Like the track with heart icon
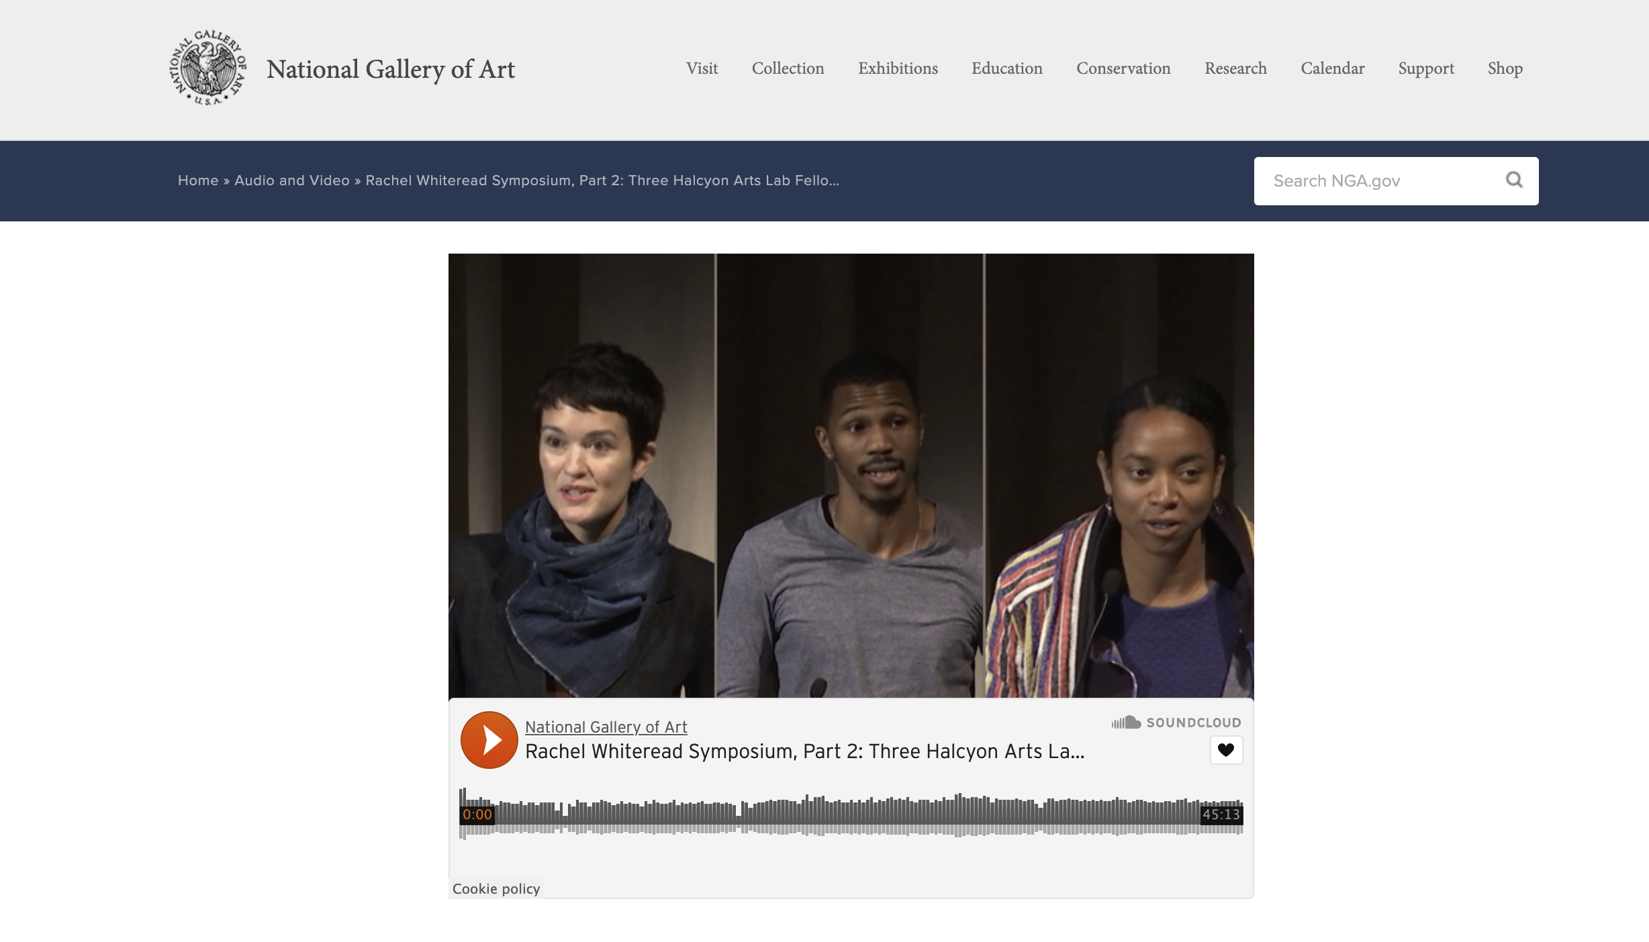 tap(1226, 750)
